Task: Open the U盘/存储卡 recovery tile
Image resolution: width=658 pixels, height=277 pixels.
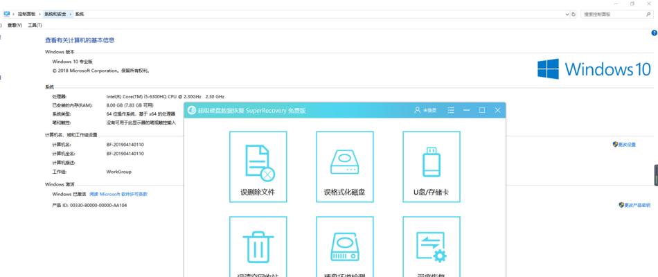Action: coord(432,167)
